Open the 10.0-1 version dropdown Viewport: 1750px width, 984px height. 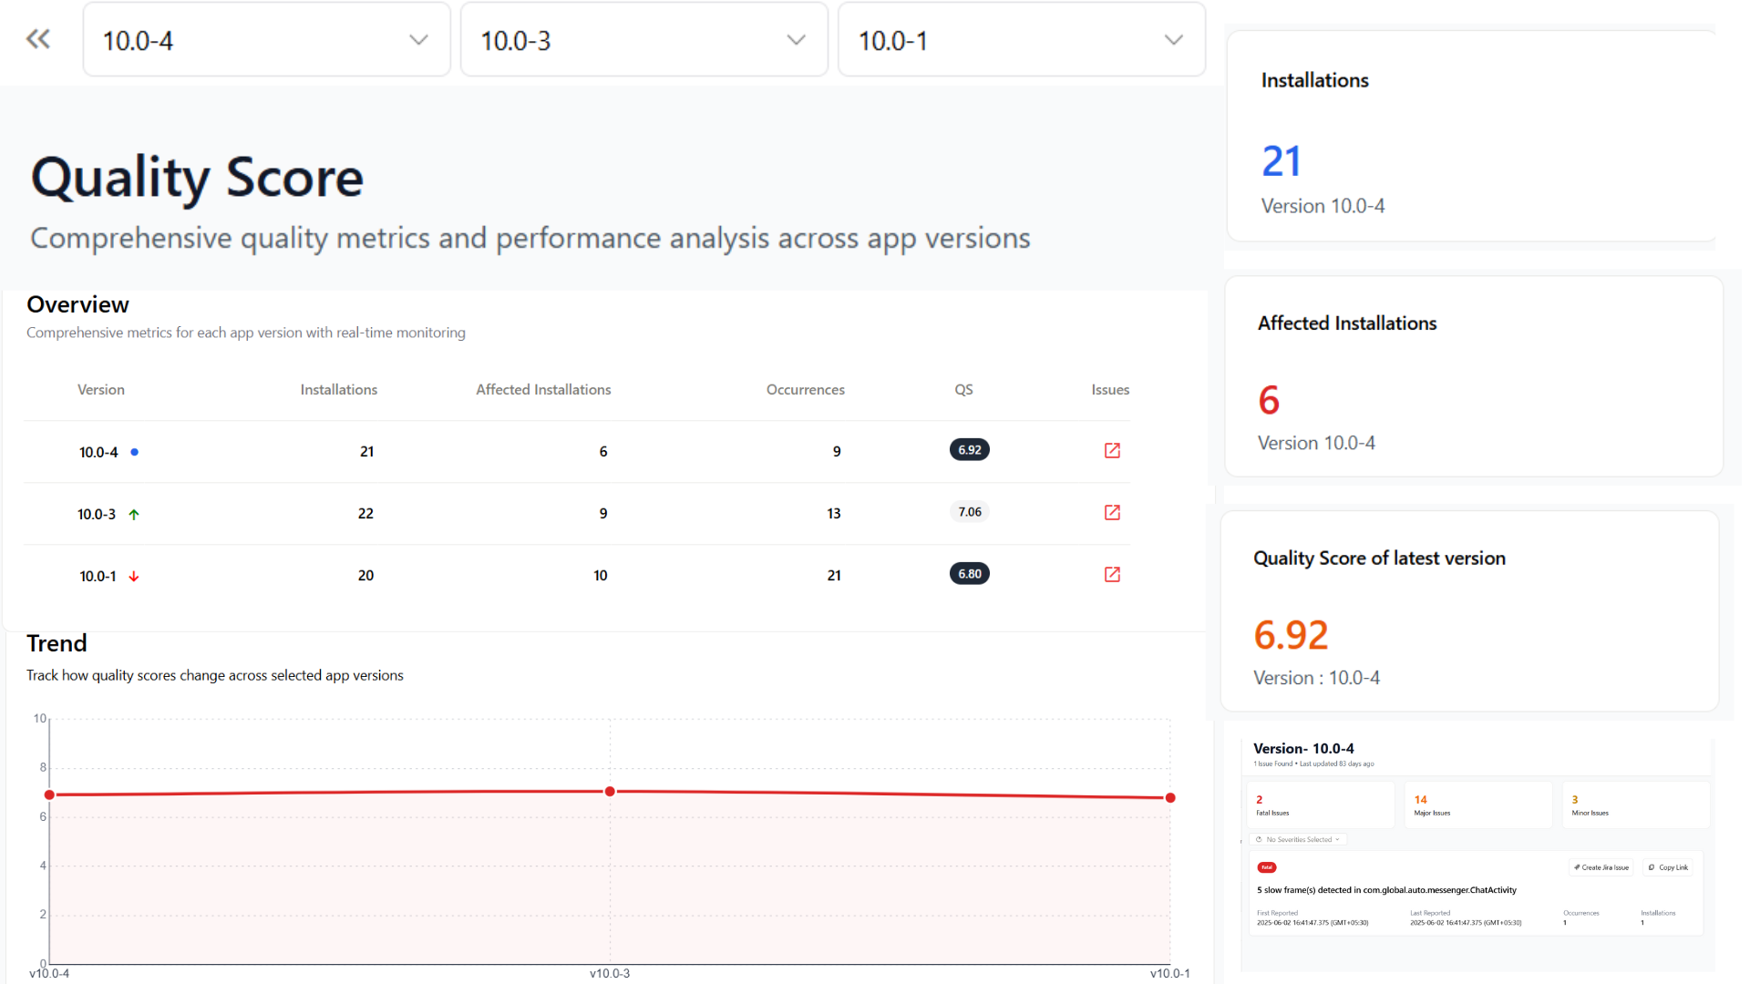pyautogui.click(x=1021, y=40)
